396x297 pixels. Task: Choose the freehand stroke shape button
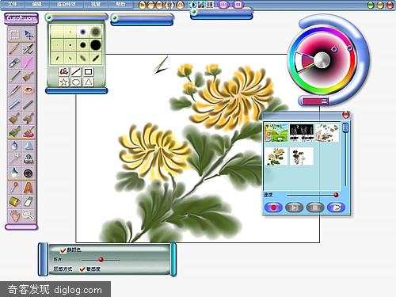(63, 71)
